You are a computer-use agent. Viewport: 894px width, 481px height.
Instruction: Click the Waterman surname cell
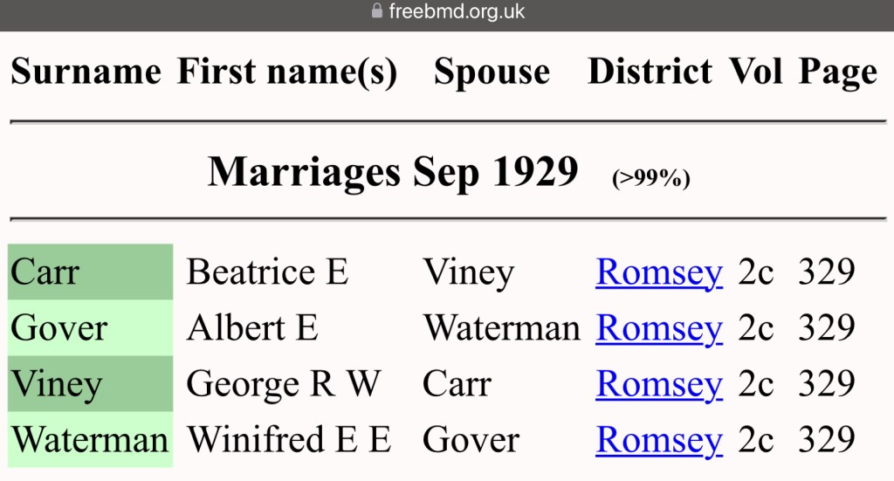[x=90, y=440]
